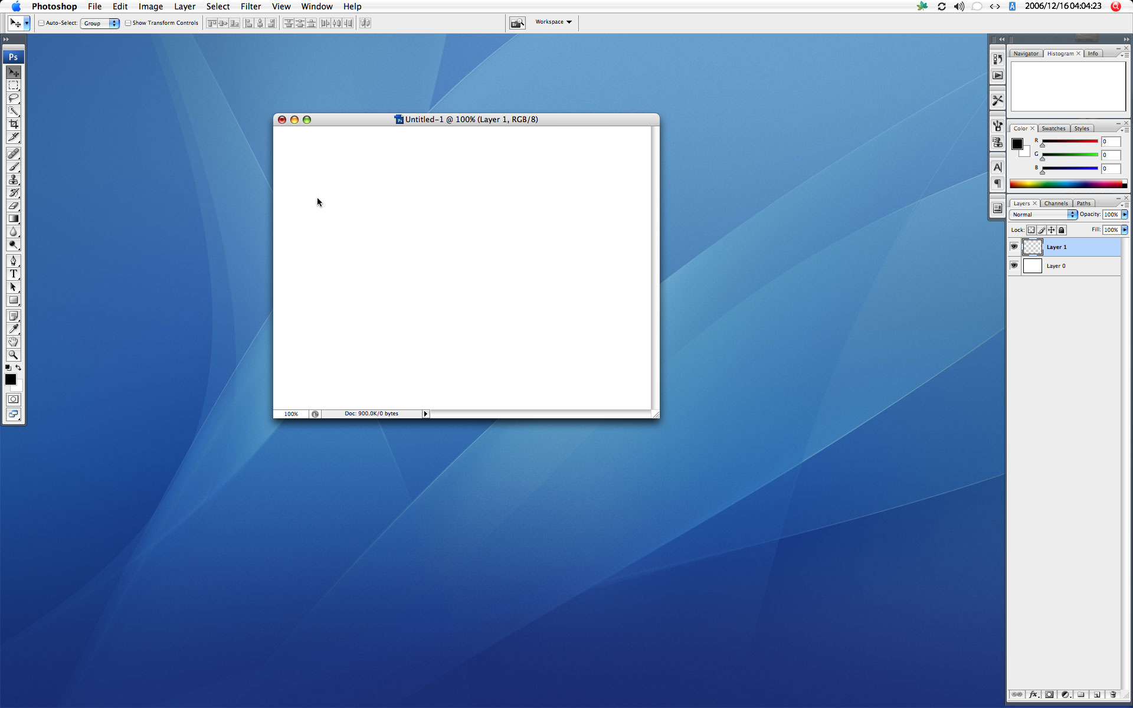The width and height of the screenshot is (1133, 708).
Task: Open the Color panel options menu
Action: click(1125, 129)
